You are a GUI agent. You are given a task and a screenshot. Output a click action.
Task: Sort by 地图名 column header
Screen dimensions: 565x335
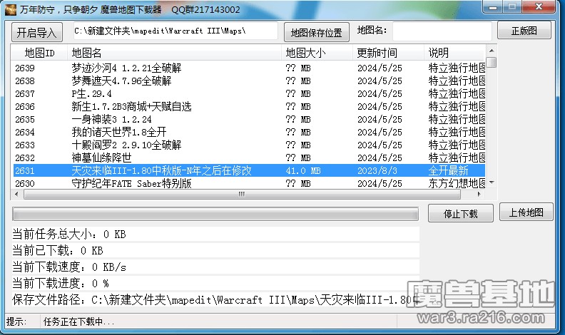click(x=174, y=53)
